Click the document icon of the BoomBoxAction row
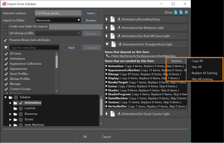Image resolution: width=224 pixels, height=143 pixels. pos(113,19)
